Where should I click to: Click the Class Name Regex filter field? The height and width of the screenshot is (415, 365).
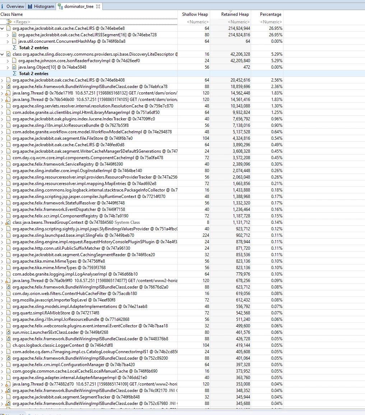89,22
